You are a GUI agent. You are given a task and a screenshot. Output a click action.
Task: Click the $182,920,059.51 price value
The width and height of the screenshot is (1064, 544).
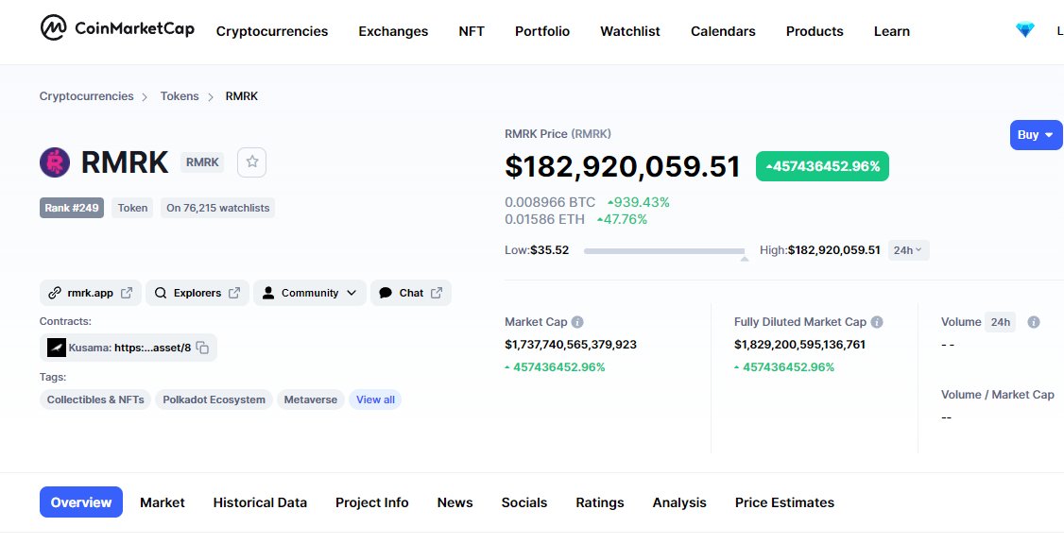click(x=623, y=167)
